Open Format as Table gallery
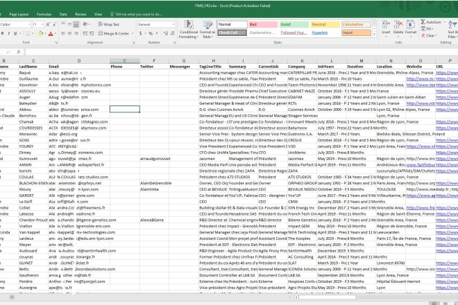The image size is (458, 305). [x=207, y=30]
